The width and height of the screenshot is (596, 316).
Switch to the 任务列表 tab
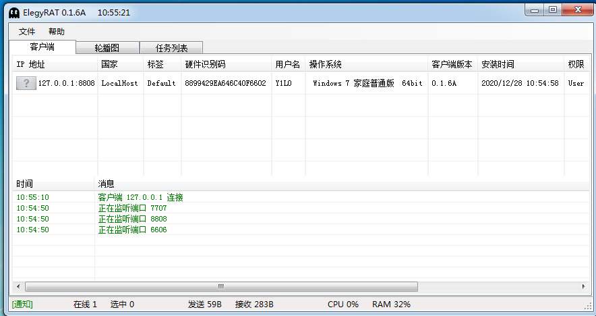[171, 48]
